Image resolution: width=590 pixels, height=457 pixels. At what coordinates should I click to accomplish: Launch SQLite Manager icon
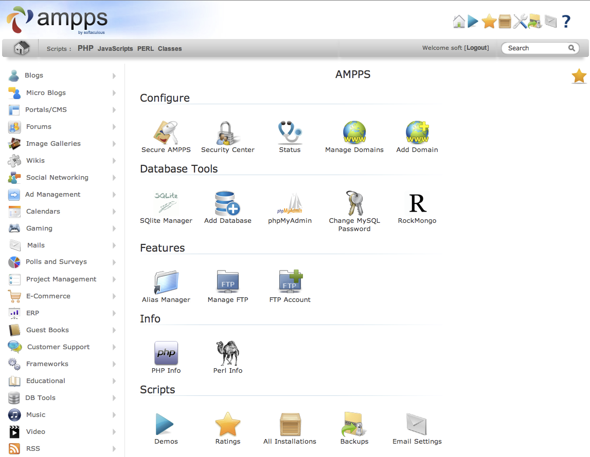click(x=166, y=203)
